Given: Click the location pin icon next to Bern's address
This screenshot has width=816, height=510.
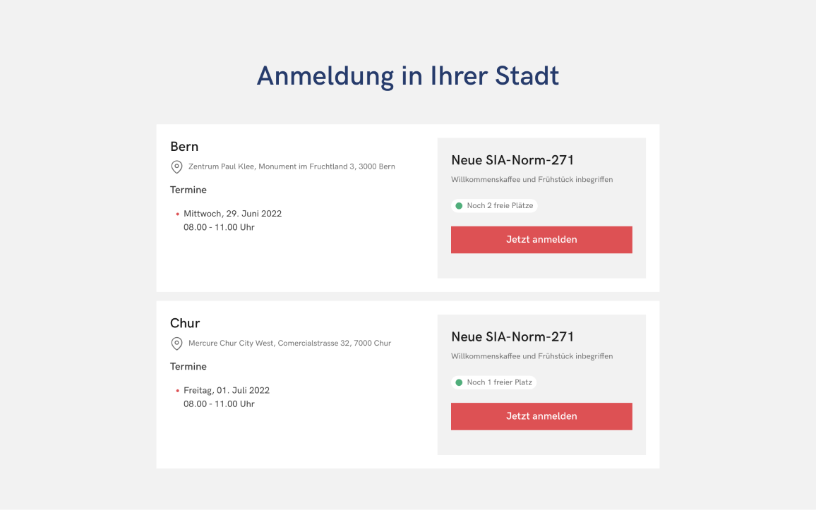Looking at the screenshot, I should point(177,166).
